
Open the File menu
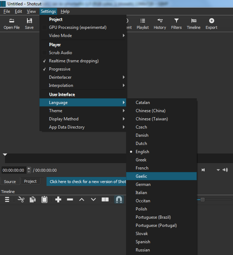point(7,11)
